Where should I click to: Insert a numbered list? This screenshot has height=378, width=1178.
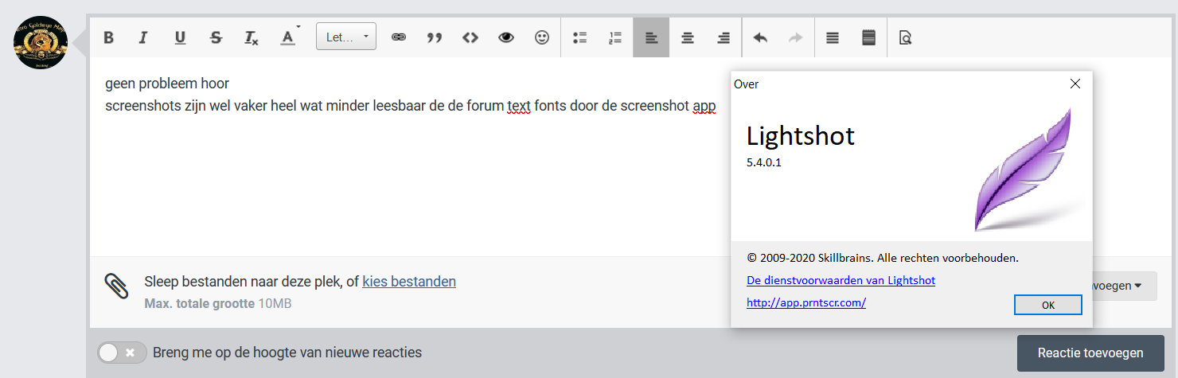(x=615, y=37)
